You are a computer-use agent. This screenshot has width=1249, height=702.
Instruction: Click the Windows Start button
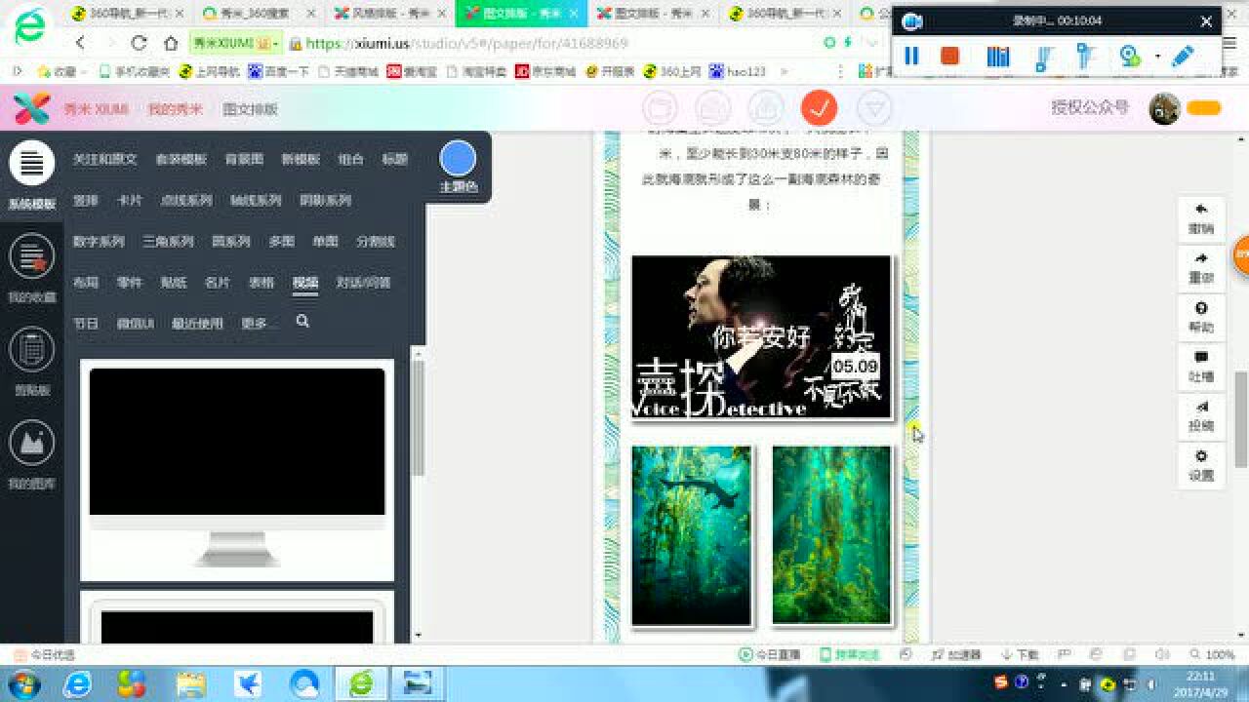tap(21, 683)
